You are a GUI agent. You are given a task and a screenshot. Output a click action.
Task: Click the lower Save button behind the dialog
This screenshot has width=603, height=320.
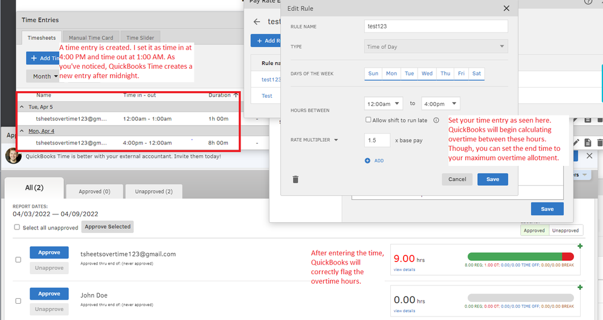tap(547, 209)
